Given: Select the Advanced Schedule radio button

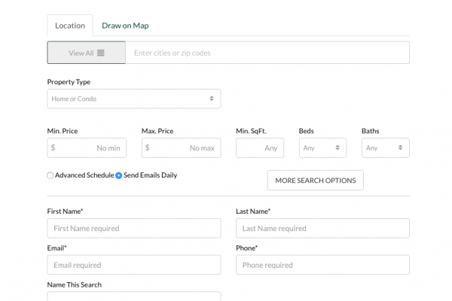Looking at the screenshot, I should pos(50,175).
